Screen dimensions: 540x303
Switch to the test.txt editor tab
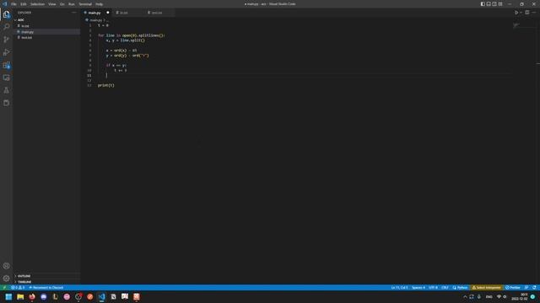pyautogui.click(x=159, y=13)
